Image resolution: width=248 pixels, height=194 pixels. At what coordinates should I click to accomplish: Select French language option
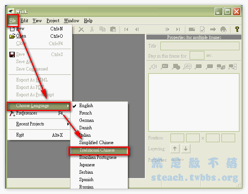[99, 113]
